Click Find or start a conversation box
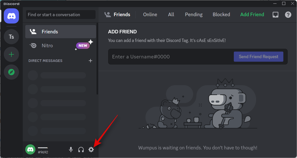 (x=61, y=15)
